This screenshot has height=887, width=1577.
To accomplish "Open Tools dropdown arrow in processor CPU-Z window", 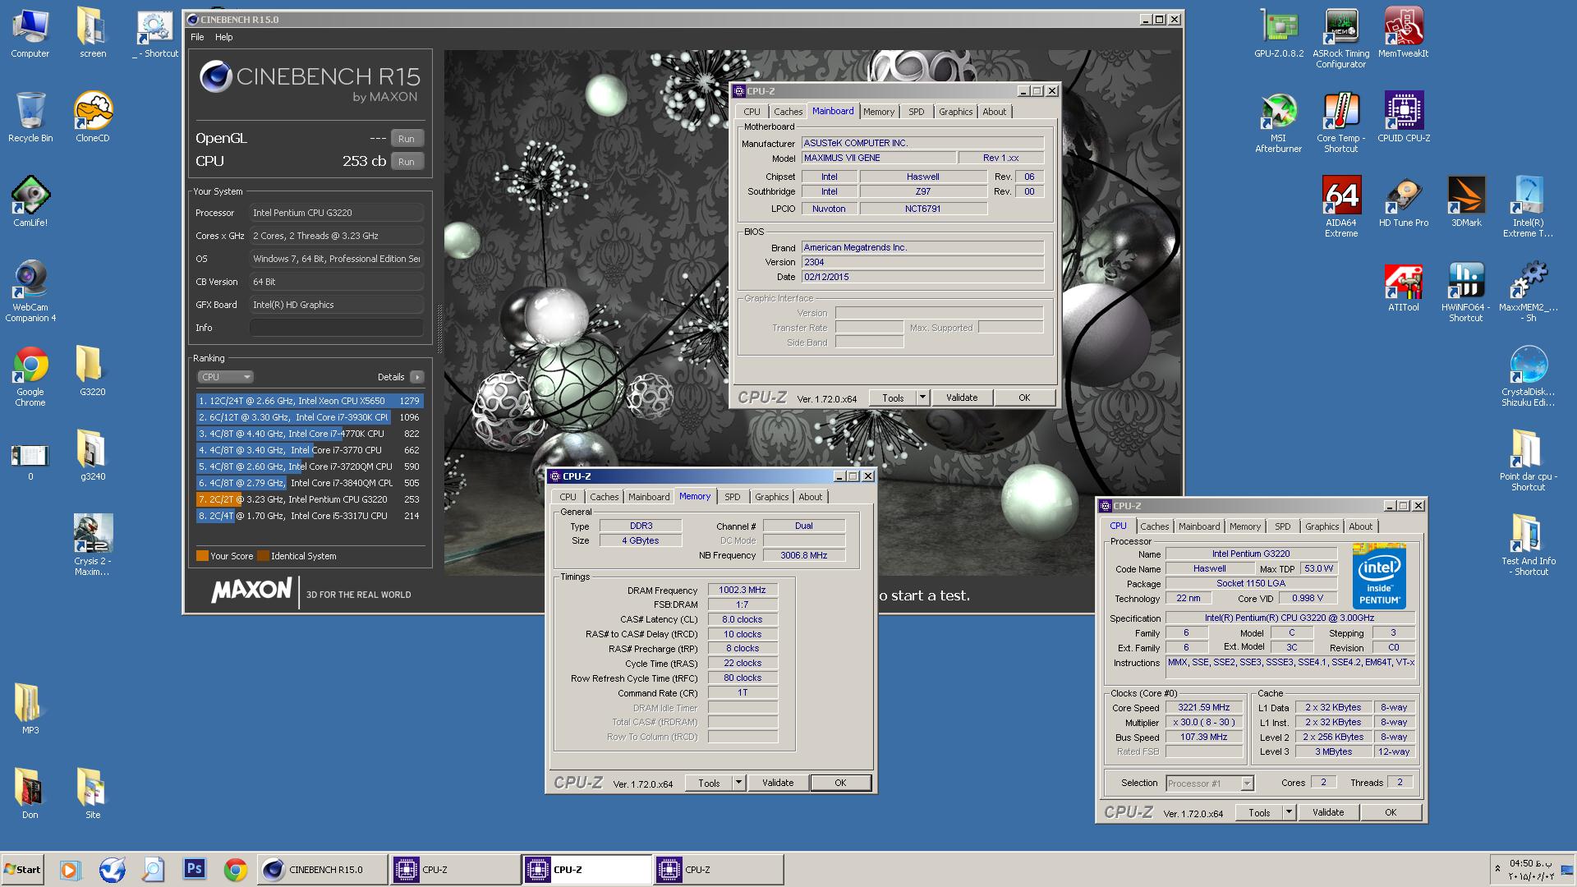I will pos(1289,812).
